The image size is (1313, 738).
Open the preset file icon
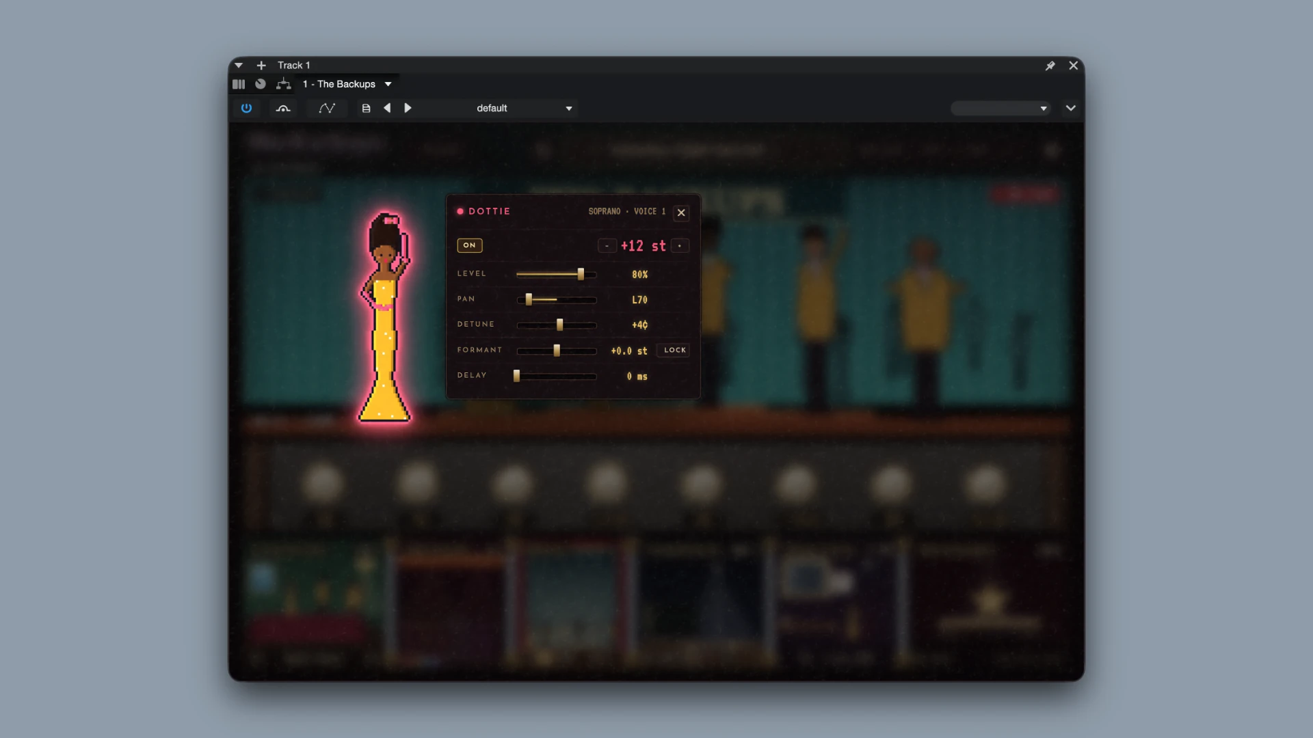366,108
